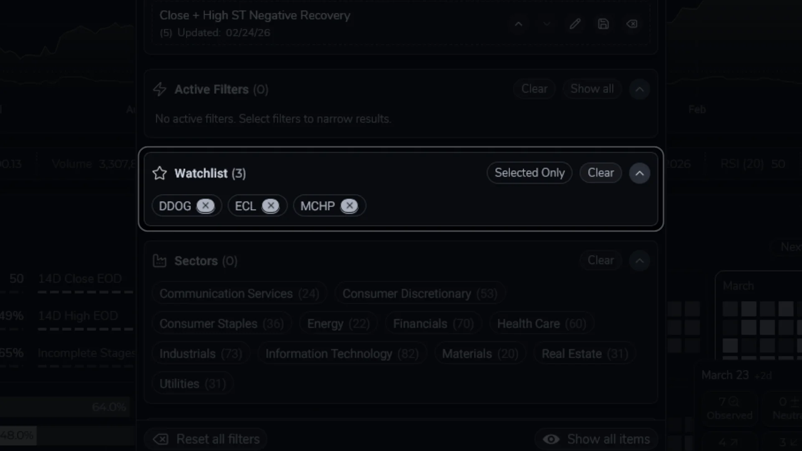This screenshot has height=451, width=802.
Task: Click the eye icon in Show all items
Action: point(551,439)
